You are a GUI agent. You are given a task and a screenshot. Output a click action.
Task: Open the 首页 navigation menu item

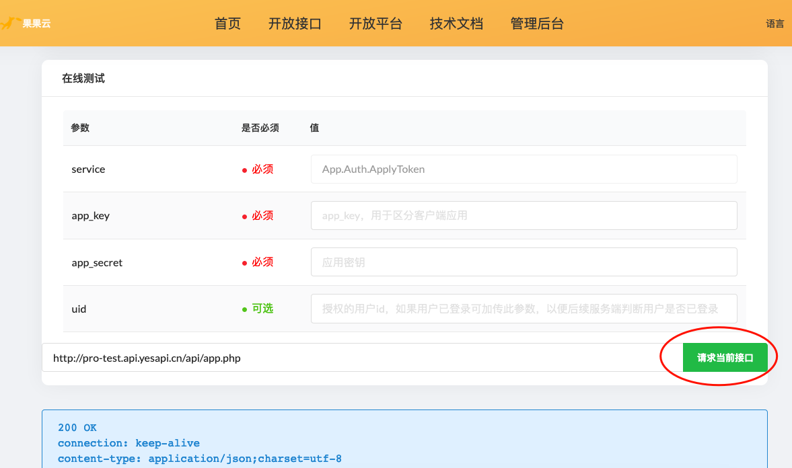point(227,24)
